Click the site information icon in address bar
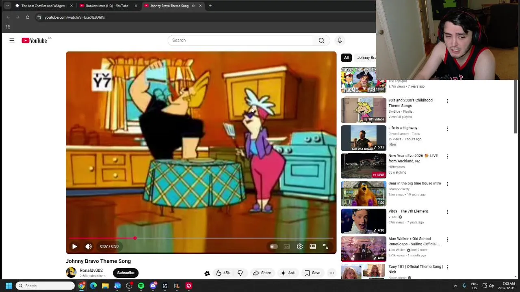 (x=39, y=17)
